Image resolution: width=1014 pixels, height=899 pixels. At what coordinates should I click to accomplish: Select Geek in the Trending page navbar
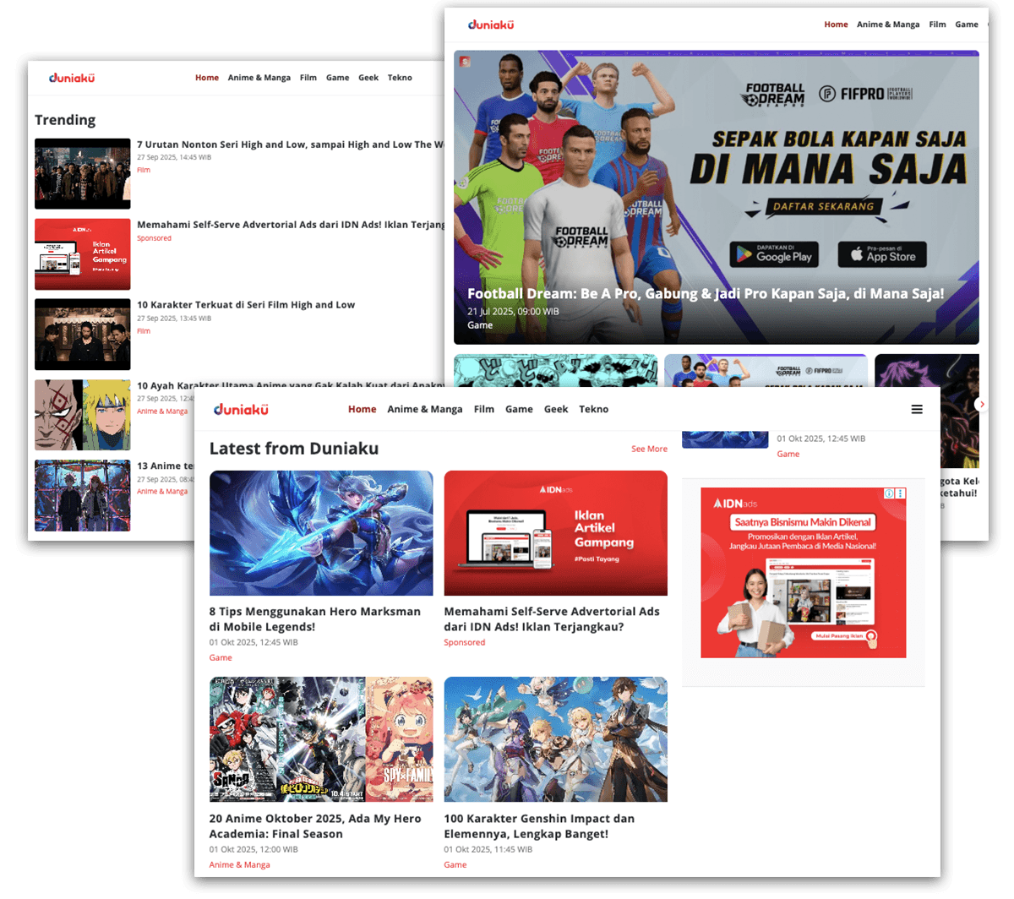368,78
